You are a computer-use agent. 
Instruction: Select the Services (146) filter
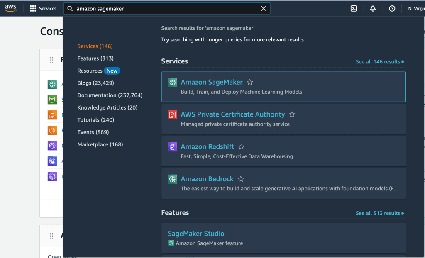pyautogui.click(x=95, y=46)
